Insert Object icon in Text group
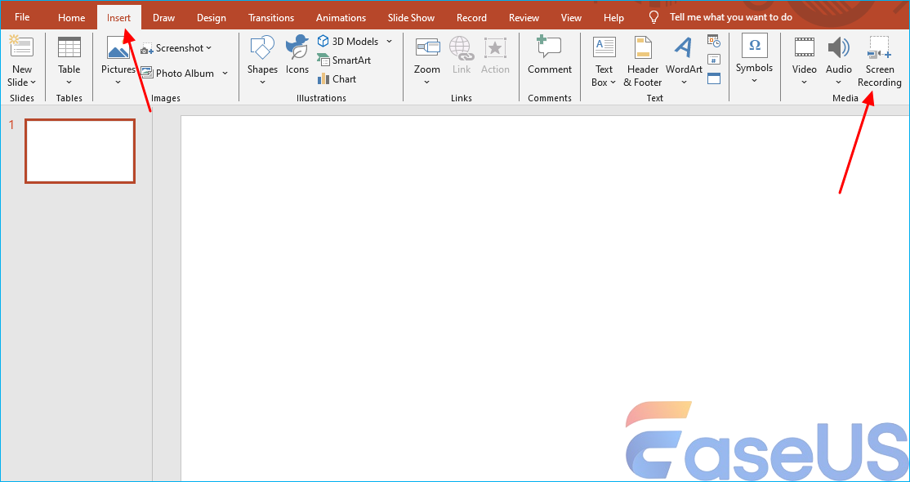910x482 pixels. click(x=714, y=78)
